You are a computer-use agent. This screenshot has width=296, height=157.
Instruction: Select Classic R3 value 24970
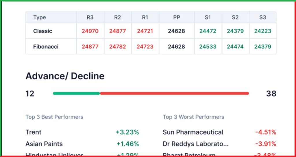click(90, 31)
